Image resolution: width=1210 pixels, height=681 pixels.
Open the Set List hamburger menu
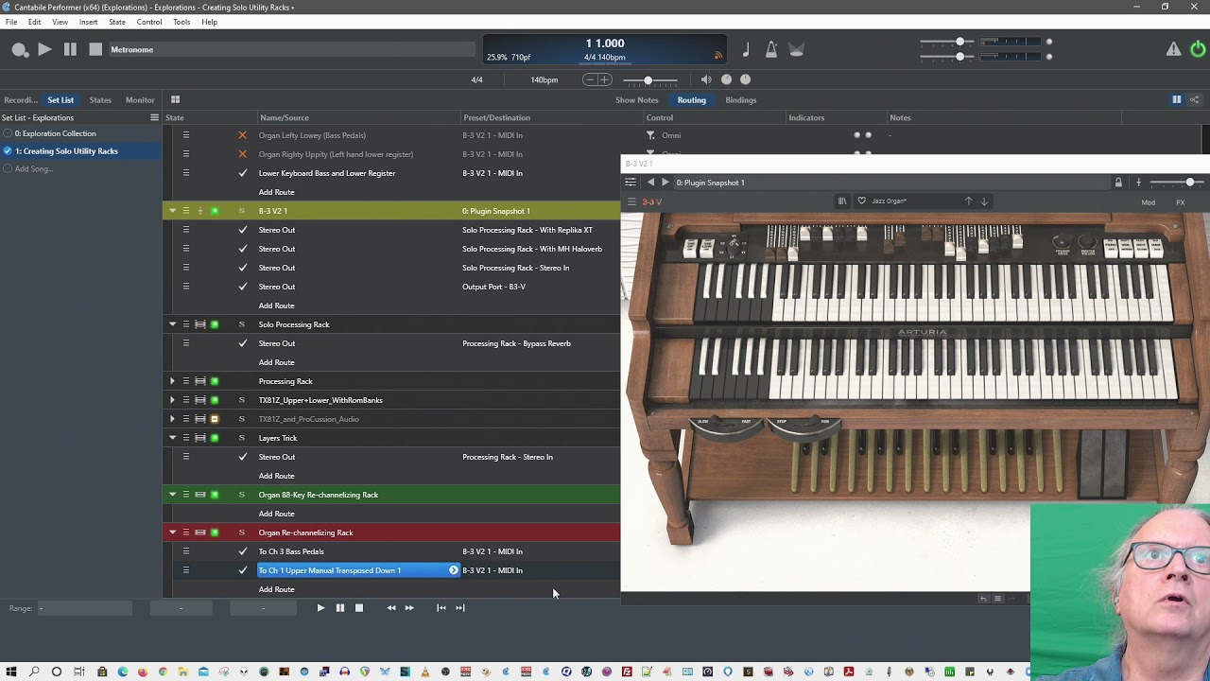[154, 117]
